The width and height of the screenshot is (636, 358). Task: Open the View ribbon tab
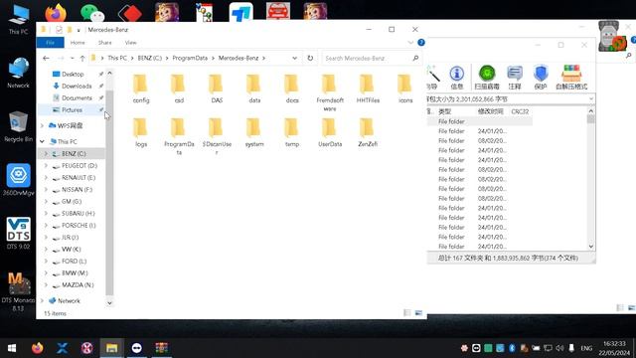[x=130, y=42]
